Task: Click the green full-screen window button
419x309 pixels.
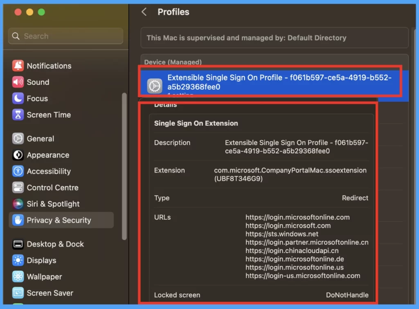Action: point(41,12)
